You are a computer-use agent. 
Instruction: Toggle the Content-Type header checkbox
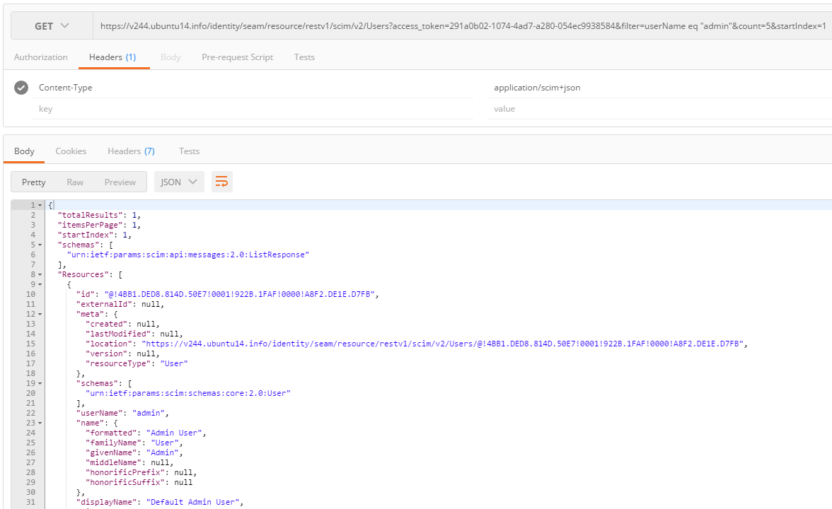point(21,88)
